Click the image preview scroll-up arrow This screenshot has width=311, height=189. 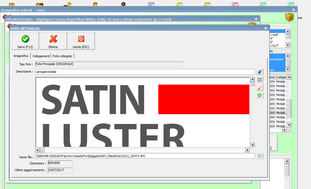[x=252, y=79]
